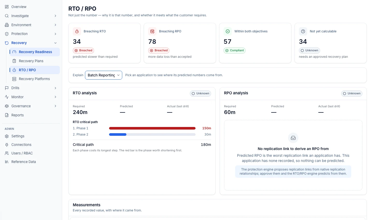Click the Unknown badge in RTO analysis

[x=200, y=94]
